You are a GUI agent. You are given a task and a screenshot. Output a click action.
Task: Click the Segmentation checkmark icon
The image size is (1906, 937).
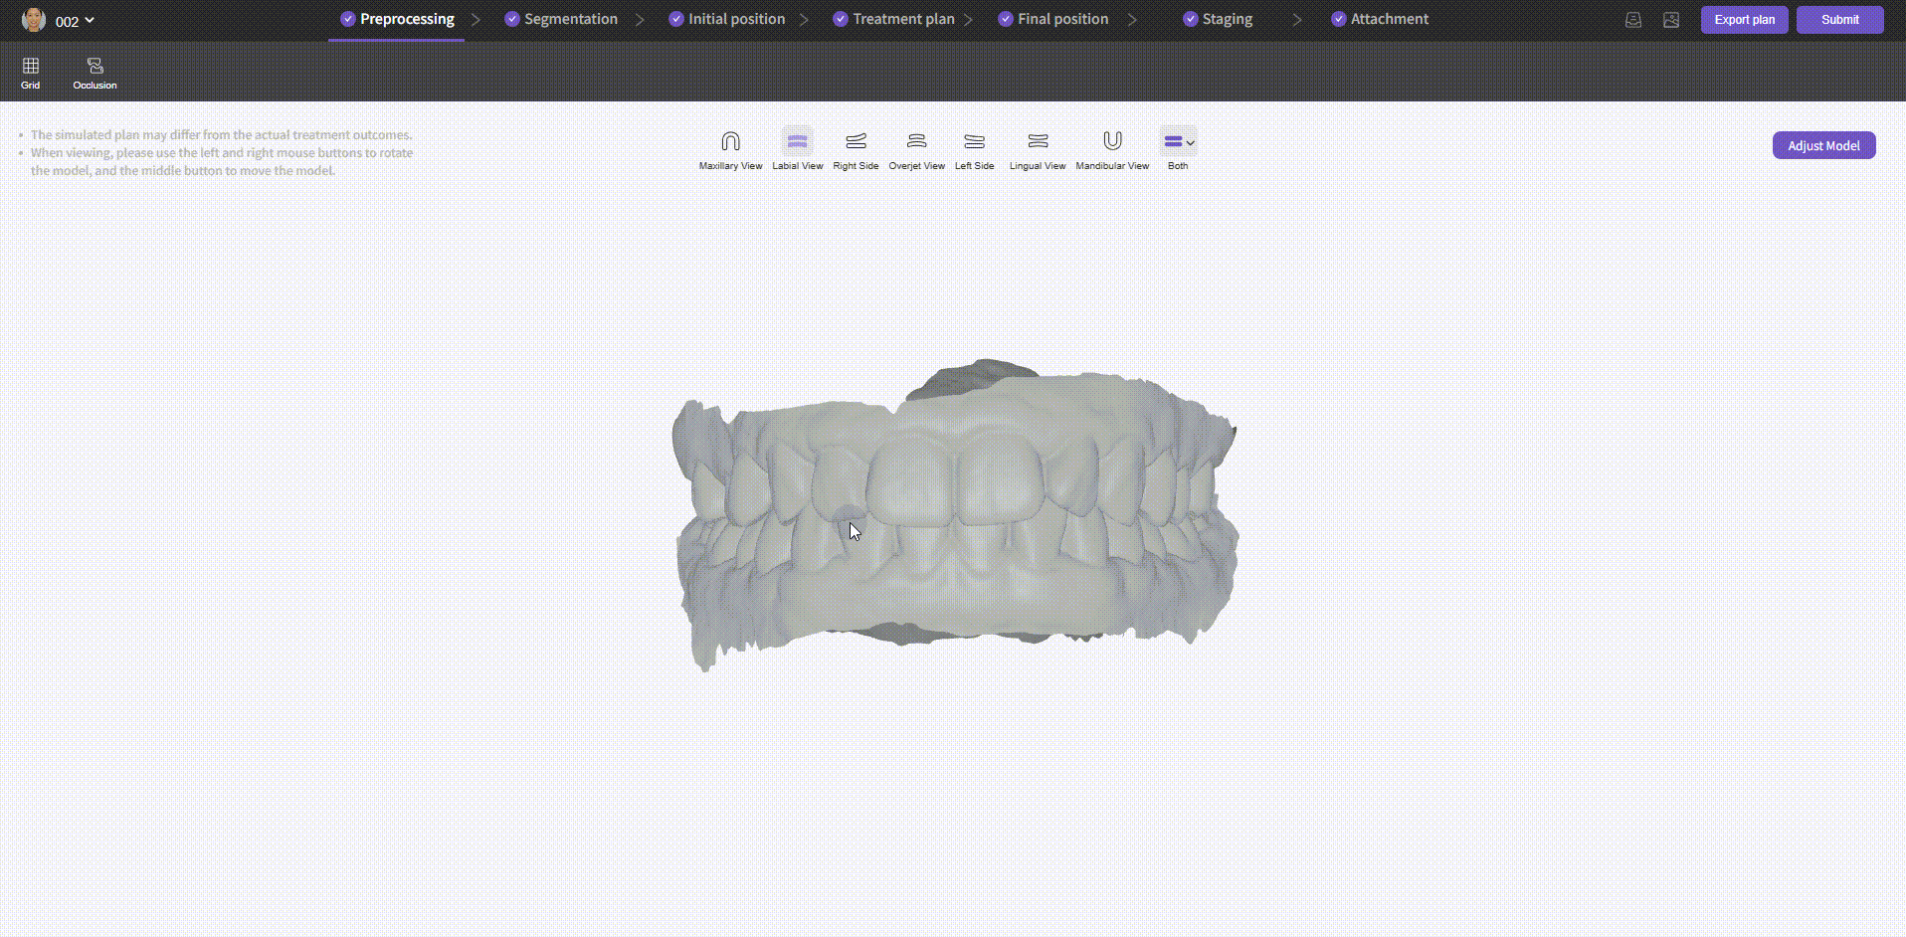(511, 19)
